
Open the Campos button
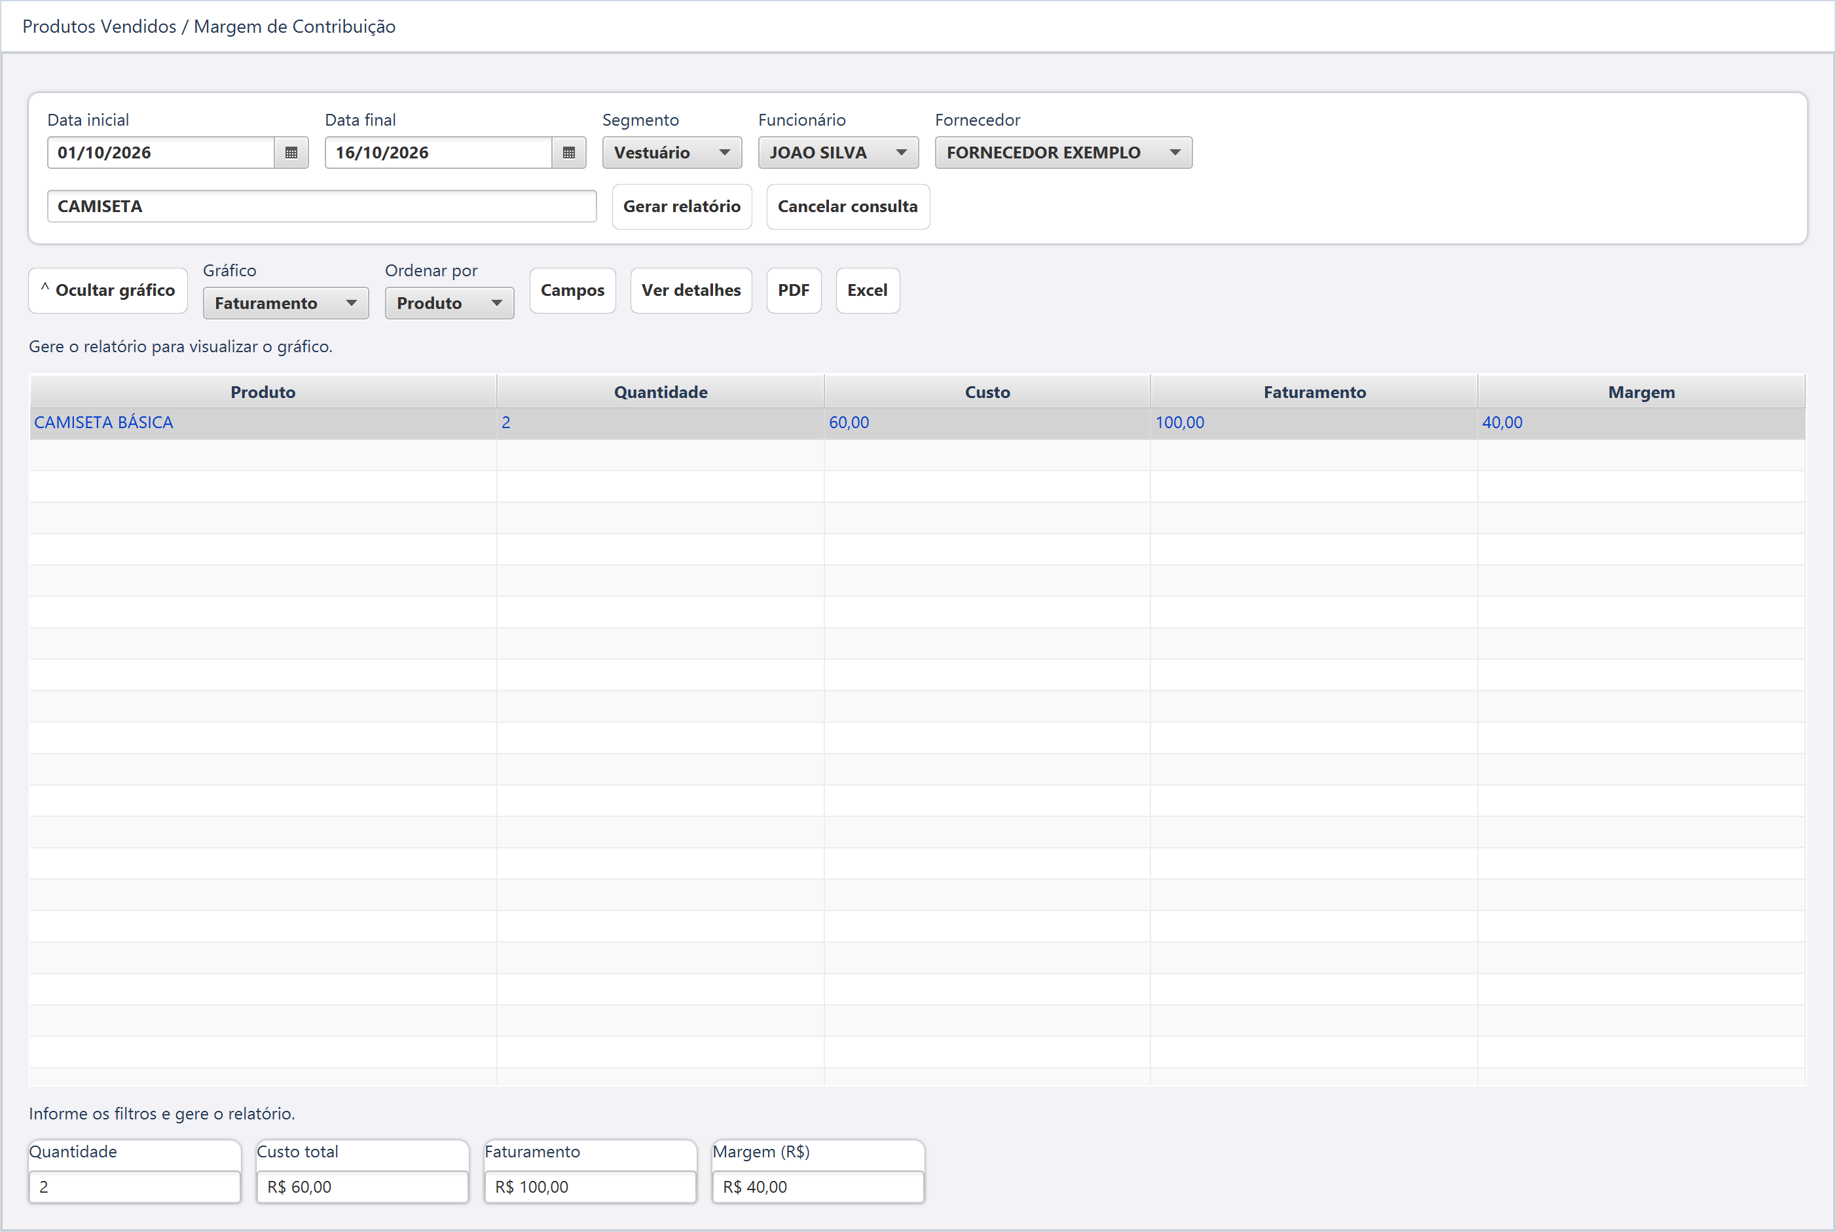click(573, 291)
